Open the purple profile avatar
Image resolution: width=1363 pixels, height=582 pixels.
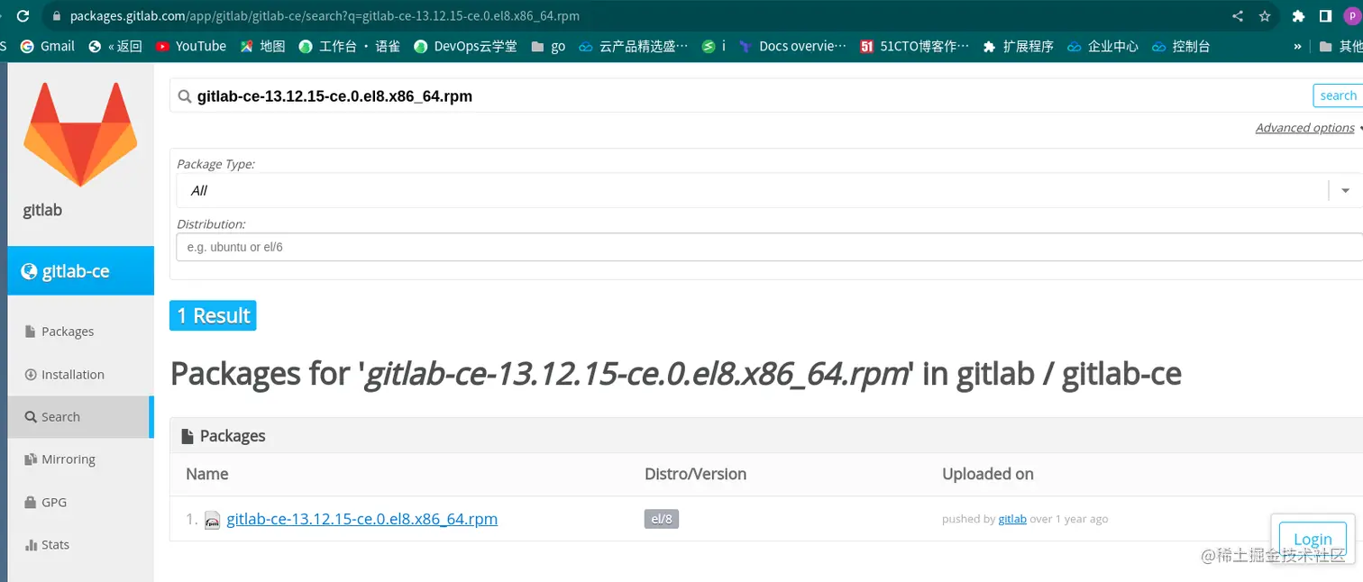click(1352, 15)
